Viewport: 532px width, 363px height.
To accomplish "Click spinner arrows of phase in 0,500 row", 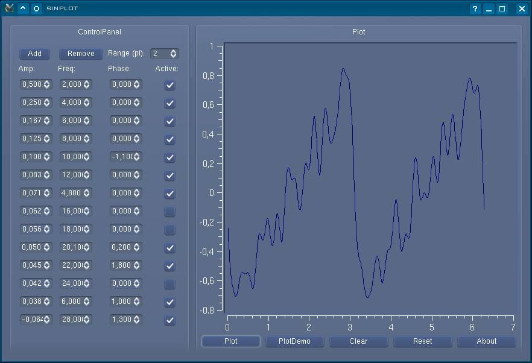I will [136, 84].
